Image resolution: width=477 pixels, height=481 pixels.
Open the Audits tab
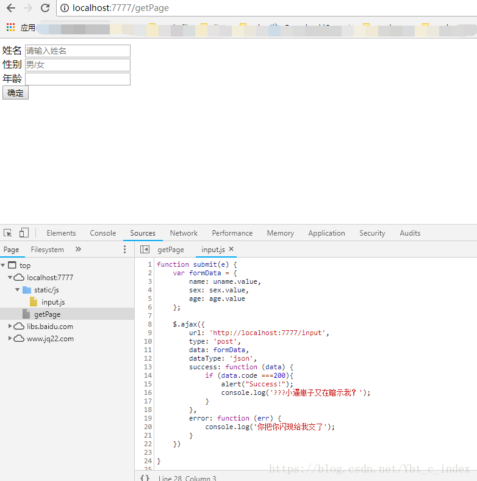(x=410, y=233)
